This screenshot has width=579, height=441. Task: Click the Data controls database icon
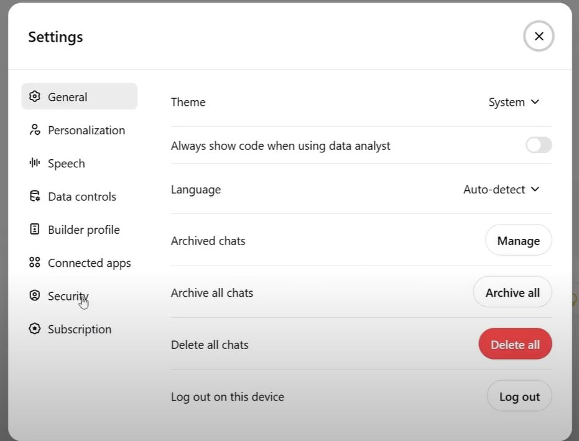(35, 197)
